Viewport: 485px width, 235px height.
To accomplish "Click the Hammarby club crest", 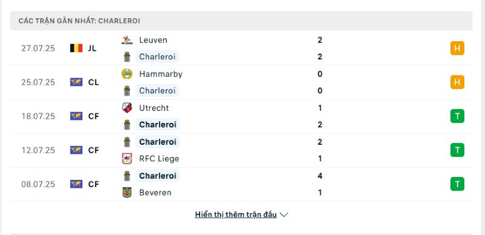I will click(x=127, y=74).
